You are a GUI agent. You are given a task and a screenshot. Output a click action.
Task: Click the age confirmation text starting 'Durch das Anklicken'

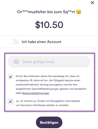[x=51, y=85]
